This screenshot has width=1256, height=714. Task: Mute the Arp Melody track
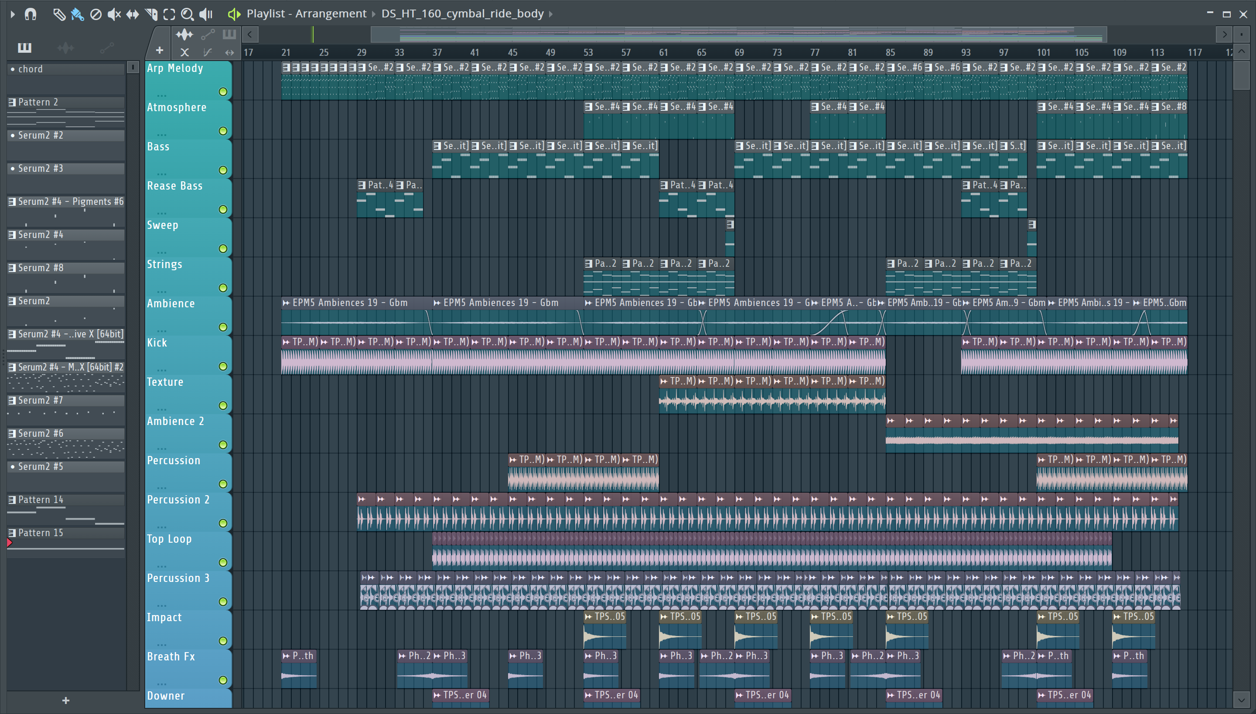tap(223, 92)
